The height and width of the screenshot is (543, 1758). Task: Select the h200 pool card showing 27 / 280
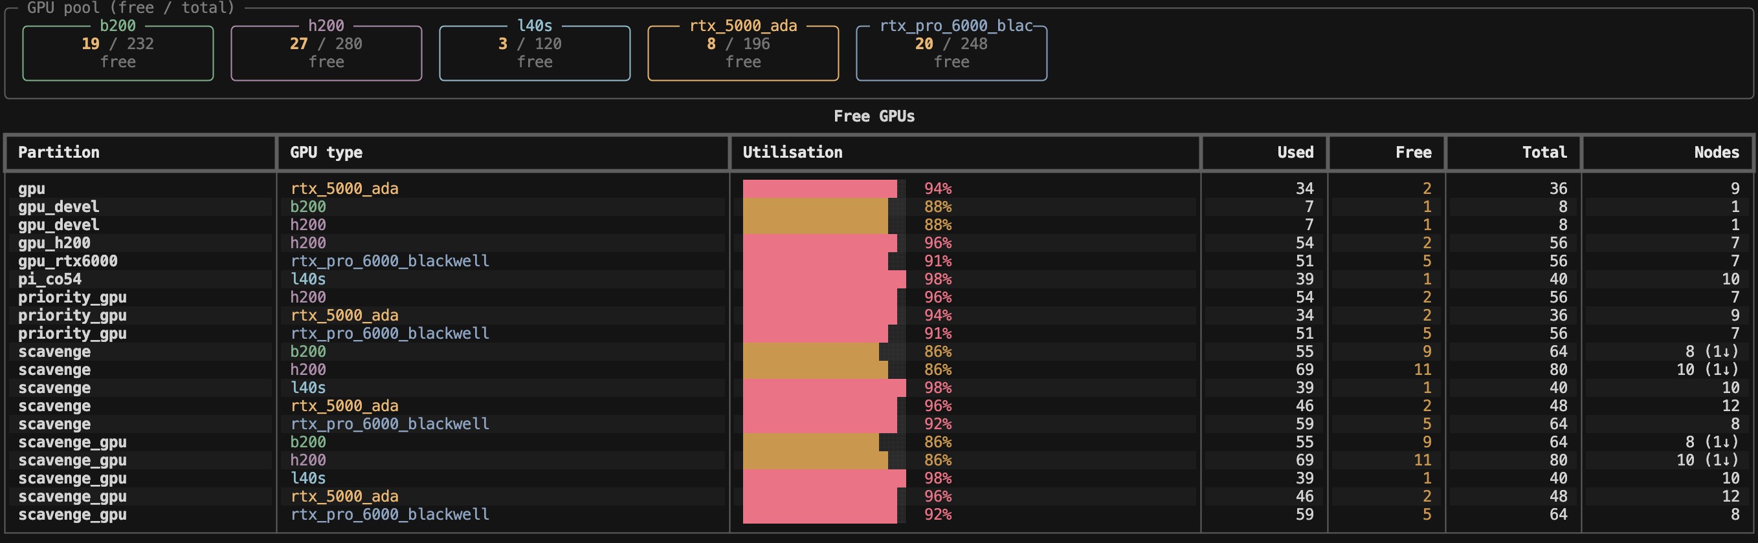coord(326,52)
